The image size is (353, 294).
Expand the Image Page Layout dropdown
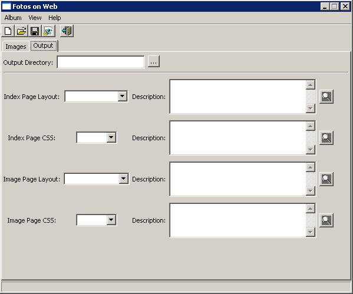click(123, 179)
